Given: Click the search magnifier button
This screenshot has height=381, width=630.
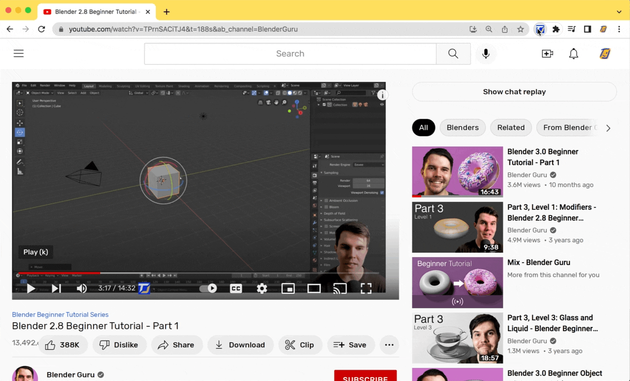Looking at the screenshot, I should click(x=453, y=53).
